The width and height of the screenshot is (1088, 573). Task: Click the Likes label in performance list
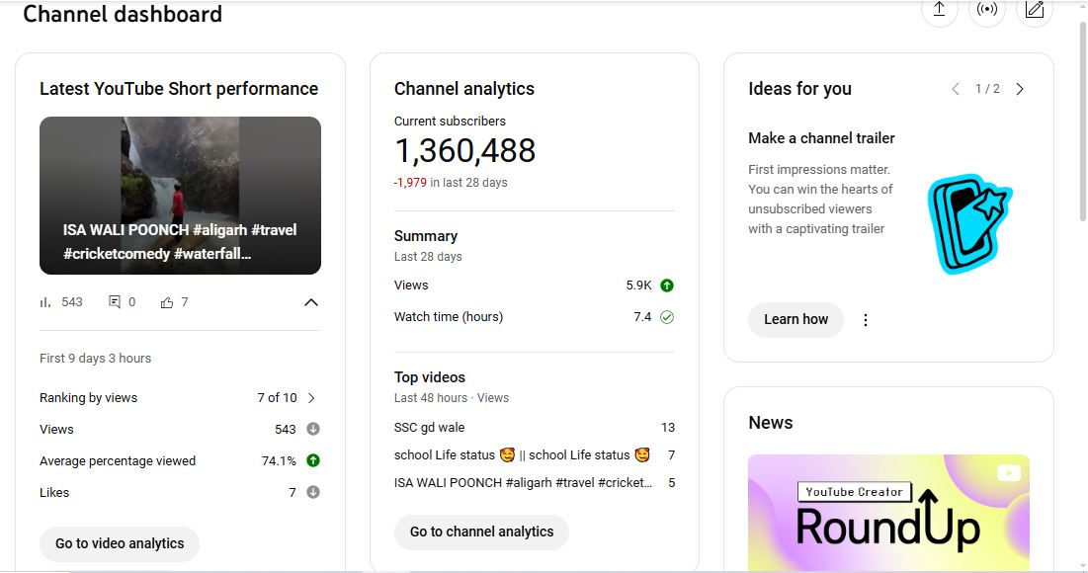point(54,493)
